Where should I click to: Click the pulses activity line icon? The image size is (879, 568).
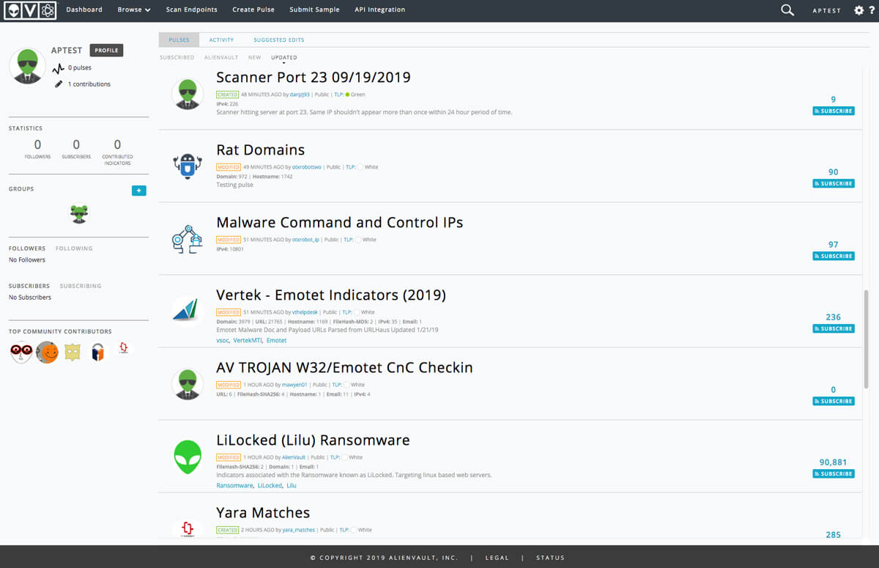click(59, 69)
